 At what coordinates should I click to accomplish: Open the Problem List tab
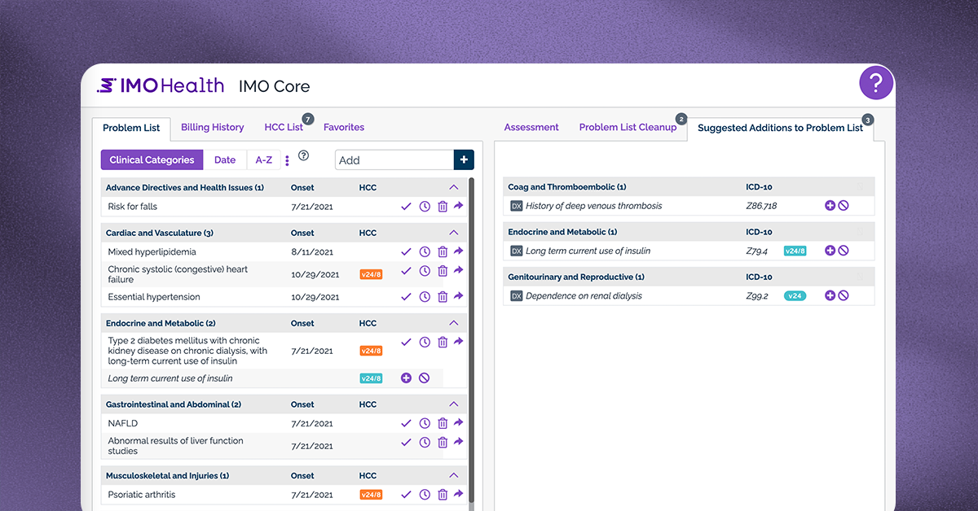point(131,128)
